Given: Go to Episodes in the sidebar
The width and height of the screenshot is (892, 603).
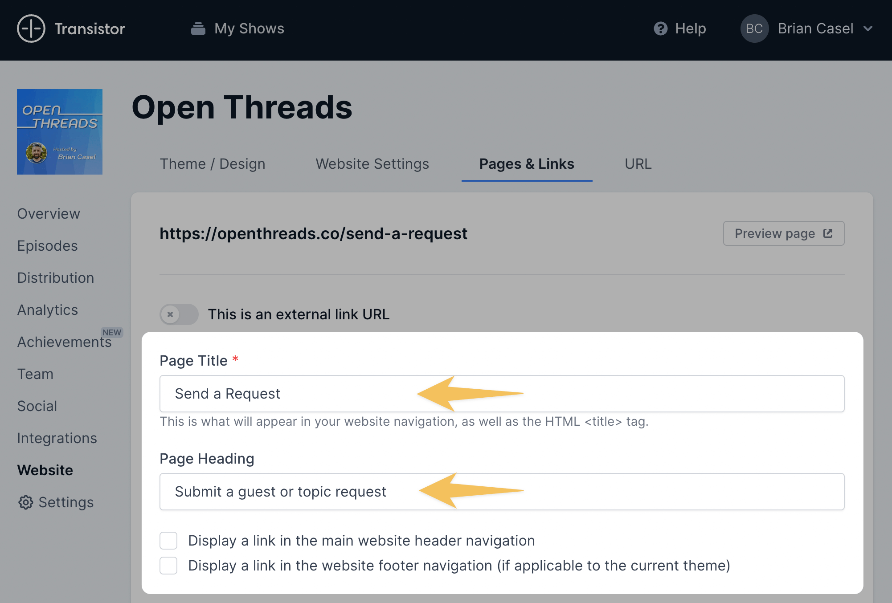Looking at the screenshot, I should [47, 246].
